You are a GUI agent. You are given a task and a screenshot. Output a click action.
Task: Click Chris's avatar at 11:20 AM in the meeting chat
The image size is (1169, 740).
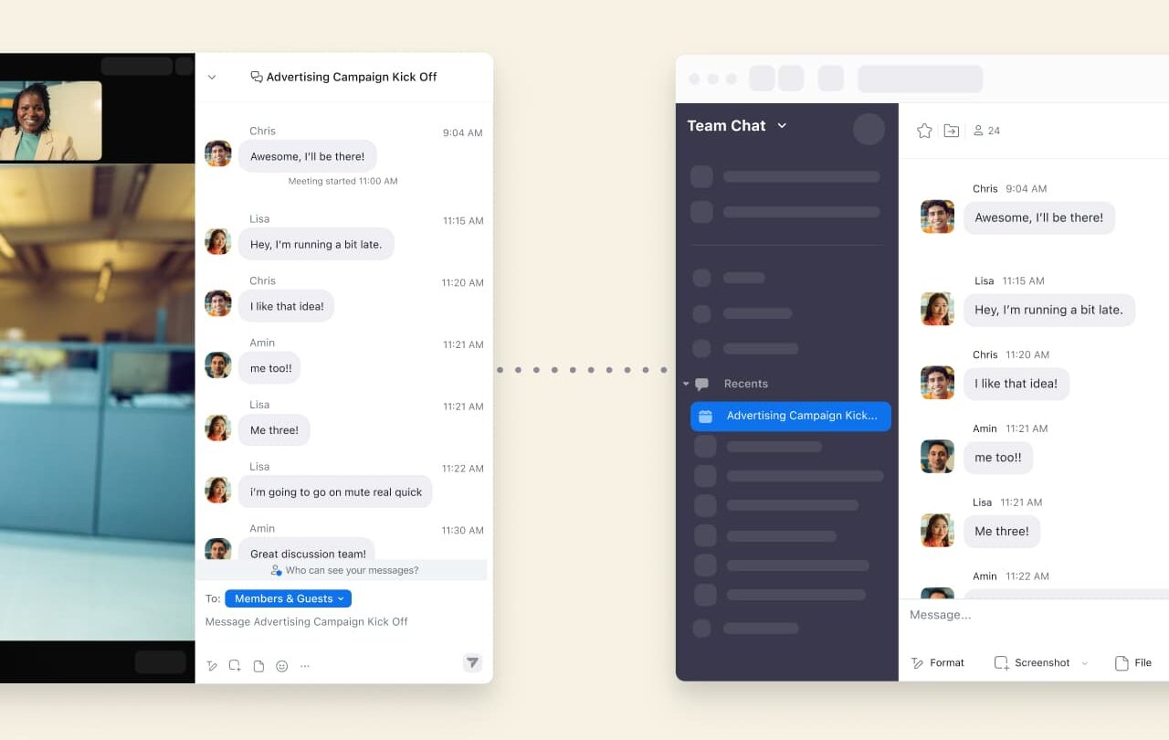point(218,303)
